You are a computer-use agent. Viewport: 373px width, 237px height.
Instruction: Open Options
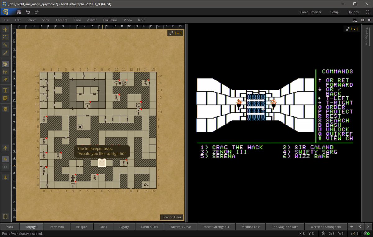(353, 12)
